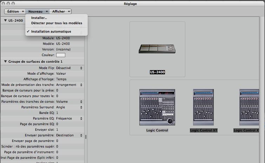The image size is (265, 163).
Task: Click the Mode d'affichage value Valeur
Action: coord(61,74)
